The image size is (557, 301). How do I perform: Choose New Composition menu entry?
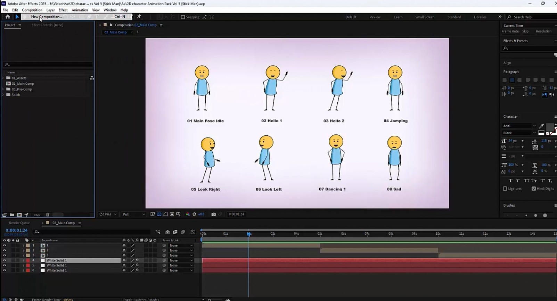coord(47,17)
